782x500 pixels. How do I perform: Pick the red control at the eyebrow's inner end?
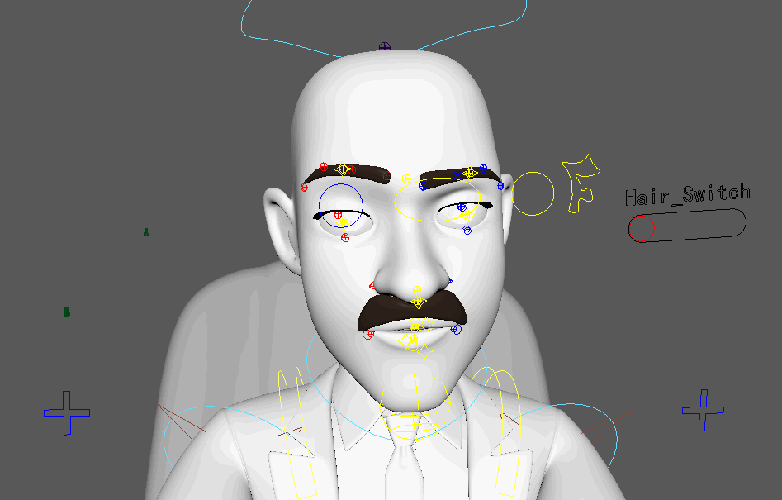point(387,176)
